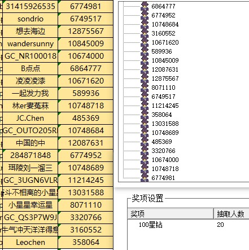Click spreadsheet cell 6774952

(86, 155)
